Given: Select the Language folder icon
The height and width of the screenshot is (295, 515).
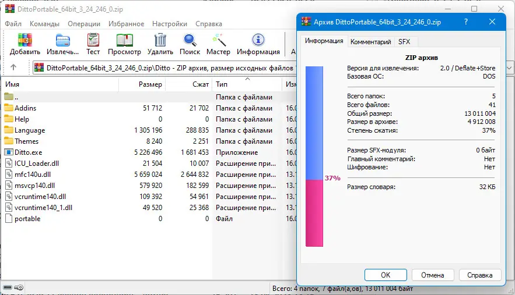Looking at the screenshot, I should point(9,130).
